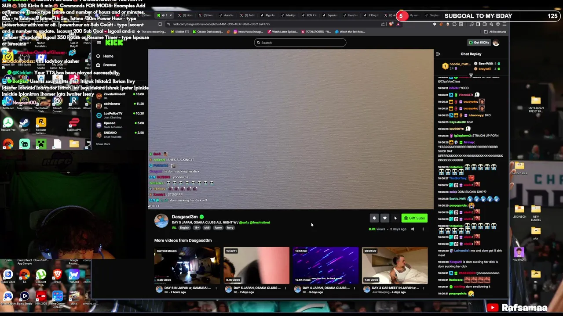563x316 pixels.
Task: Open NEW EMOTES desktop folder
Action: point(536,213)
